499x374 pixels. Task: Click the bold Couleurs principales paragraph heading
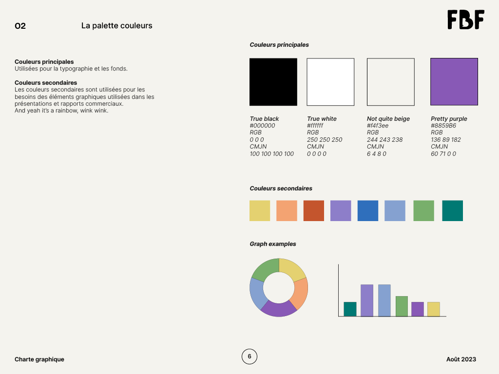pos(44,62)
